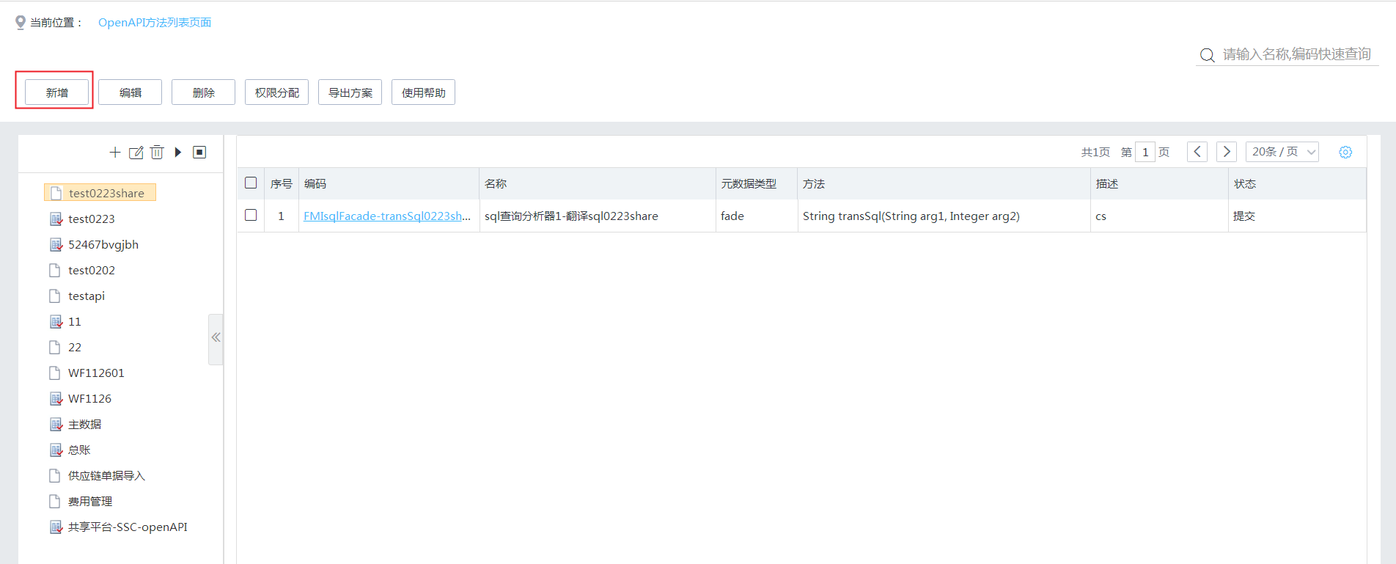Open table column settings gear icon

(1345, 152)
